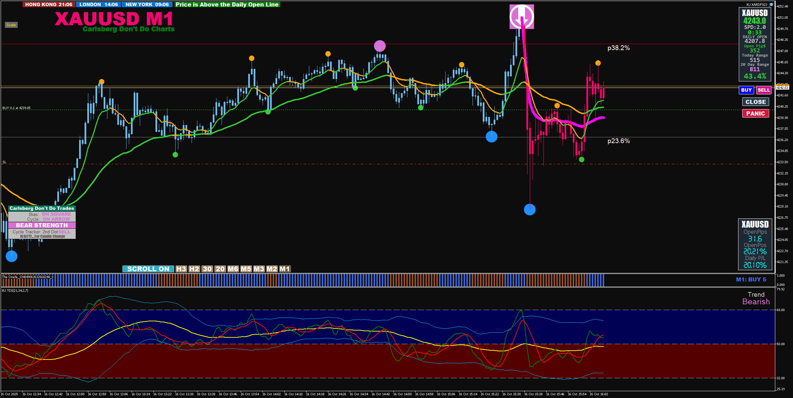Switch to the M5 timeframe

point(246,269)
